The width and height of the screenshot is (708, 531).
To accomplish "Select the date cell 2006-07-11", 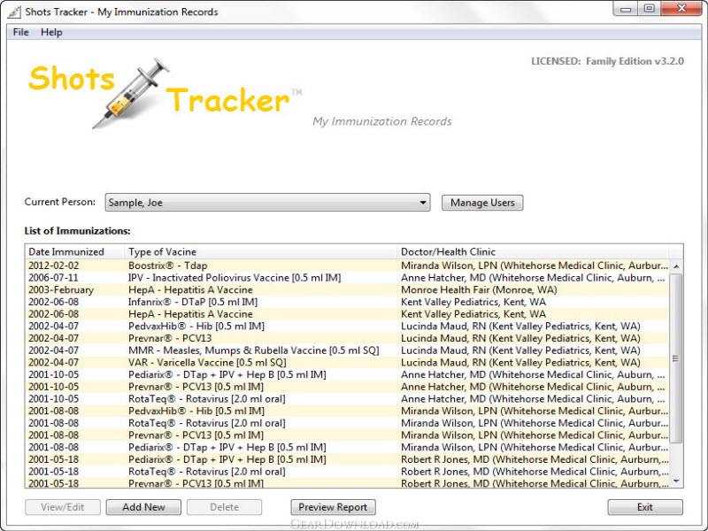I will (x=53, y=278).
